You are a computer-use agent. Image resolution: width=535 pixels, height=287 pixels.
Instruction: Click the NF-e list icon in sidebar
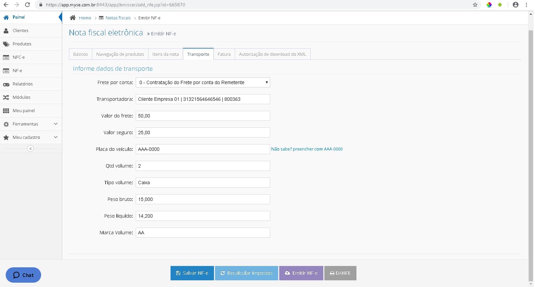(x=6, y=71)
